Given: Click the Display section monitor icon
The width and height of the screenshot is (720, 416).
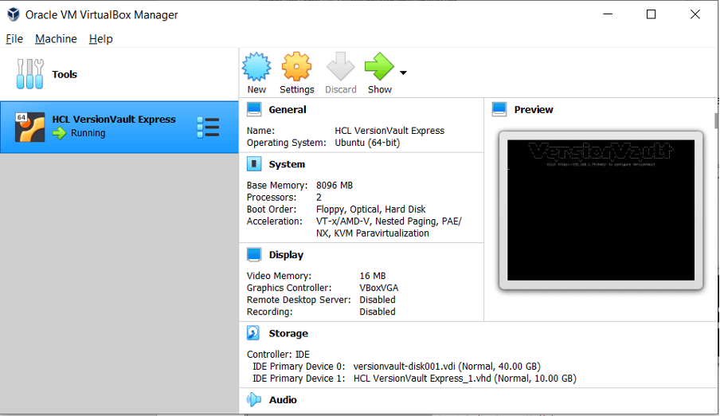Looking at the screenshot, I should 254,255.
